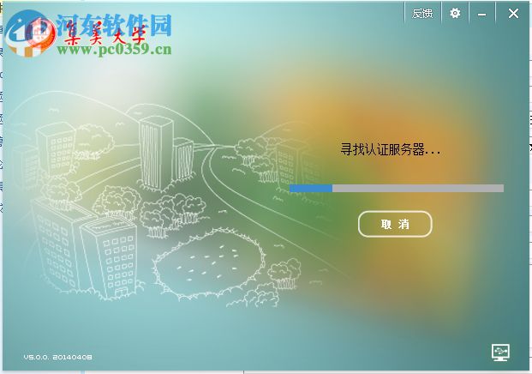Cancel the authentication server search
The height and width of the screenshot is (374, 532).
pos(395,224)
